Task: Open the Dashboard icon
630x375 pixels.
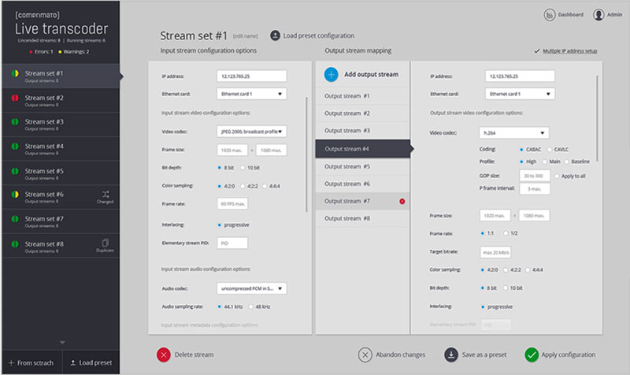Action: [549, 15]
